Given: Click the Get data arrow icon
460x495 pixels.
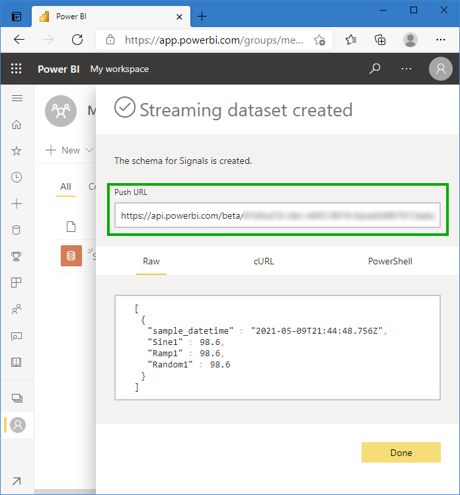Looking at the screenshot, I should pos(17,481).
